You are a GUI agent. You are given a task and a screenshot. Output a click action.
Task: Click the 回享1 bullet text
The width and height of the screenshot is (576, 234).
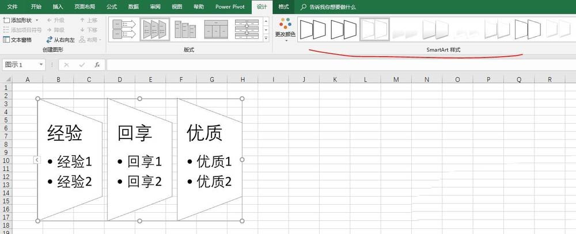point(145,162)
